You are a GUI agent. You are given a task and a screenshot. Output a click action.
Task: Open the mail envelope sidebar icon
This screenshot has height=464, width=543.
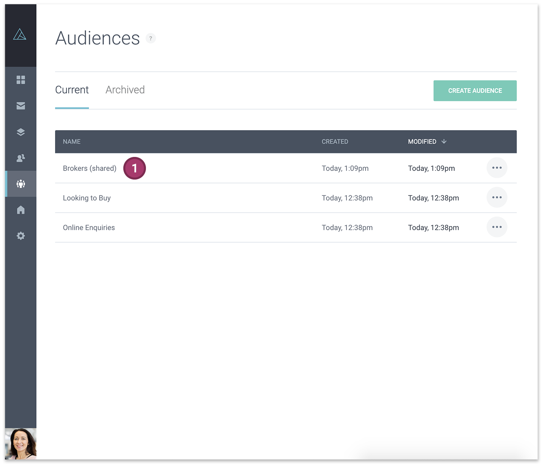pos(21,106)
